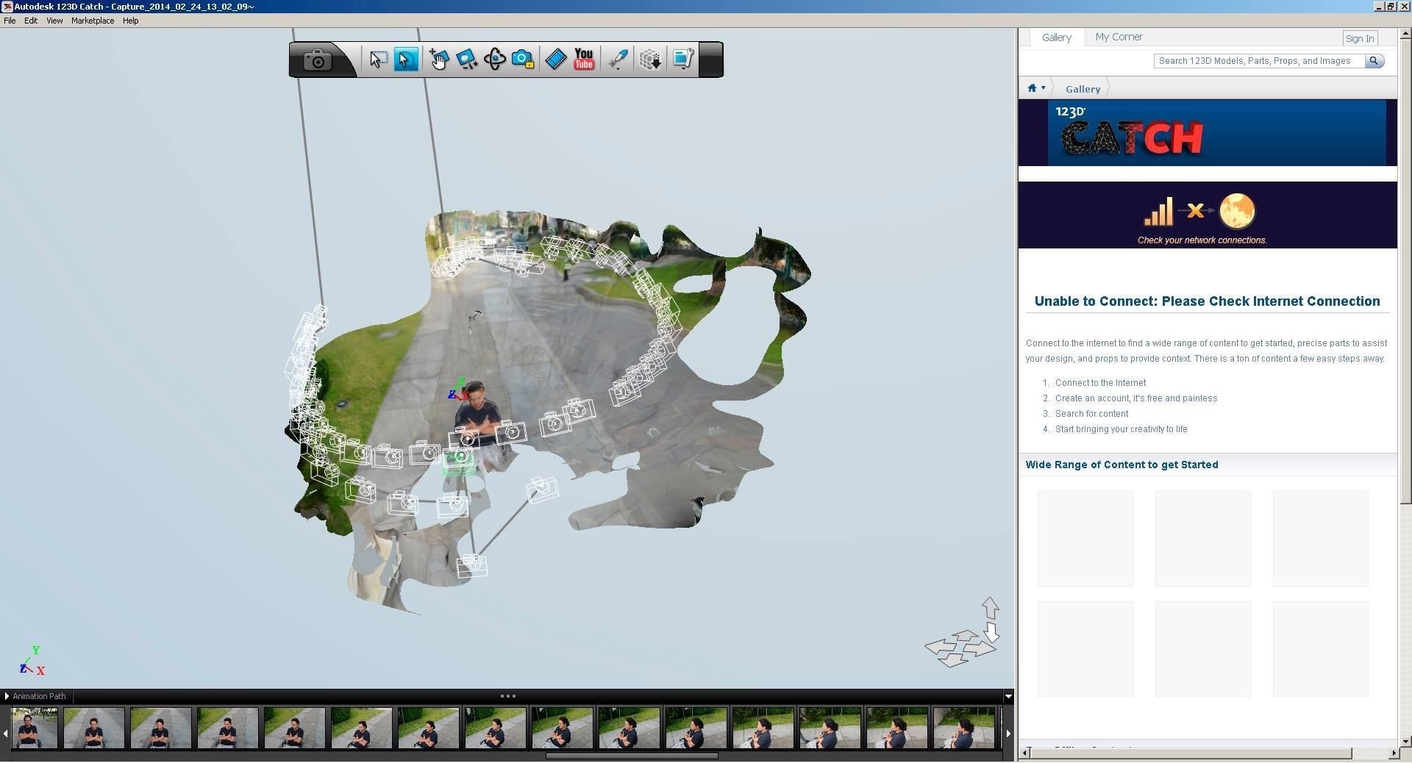Click the Check your network connections banner
The image size is (1412, 763).
click(1207, 215)
